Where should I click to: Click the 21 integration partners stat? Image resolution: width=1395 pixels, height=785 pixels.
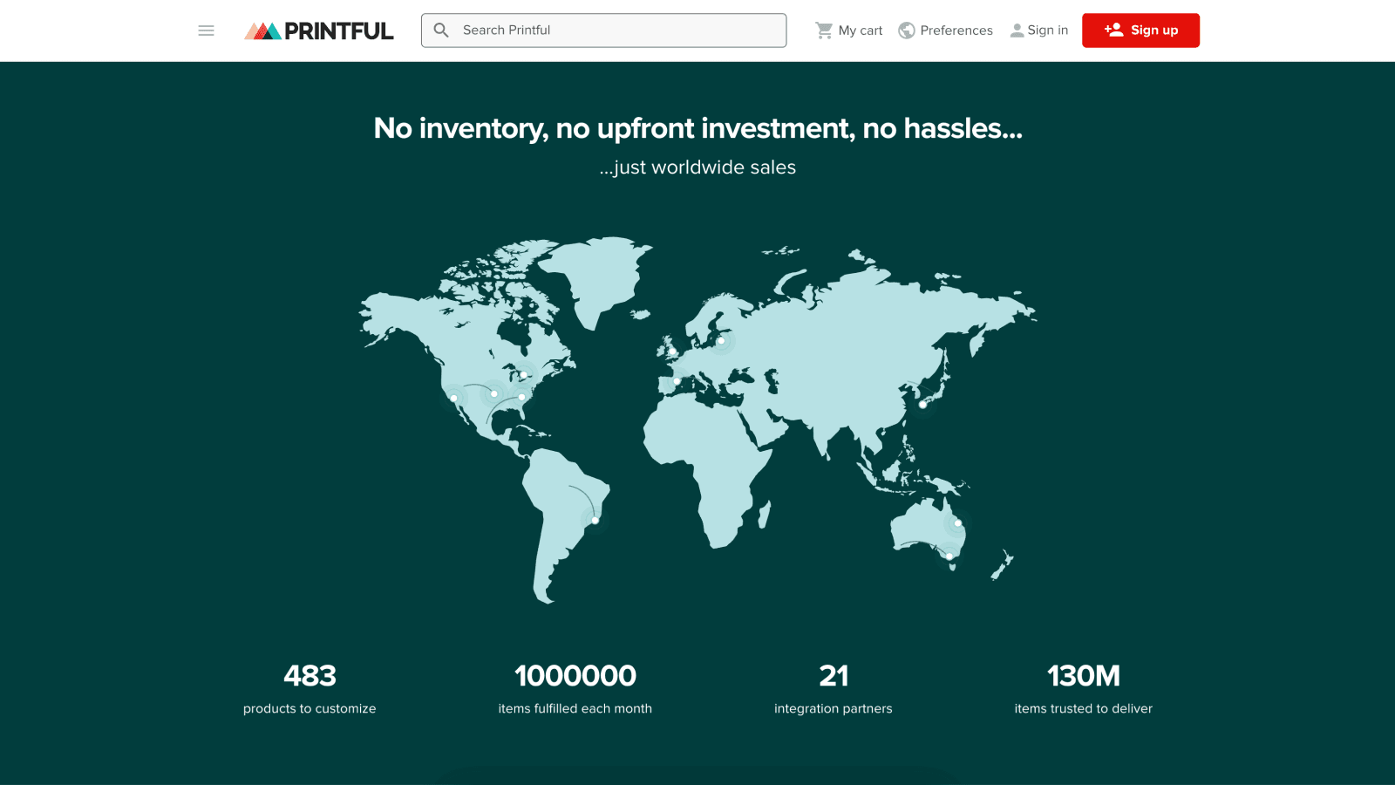pos(834,687)
